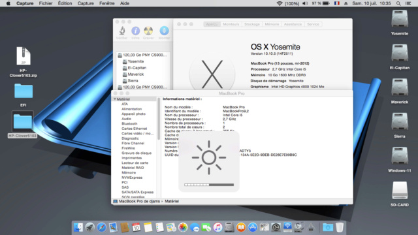This screenshot has width=418, height=235.
Task: Open the Aide menu
Action: click(125, 3)
